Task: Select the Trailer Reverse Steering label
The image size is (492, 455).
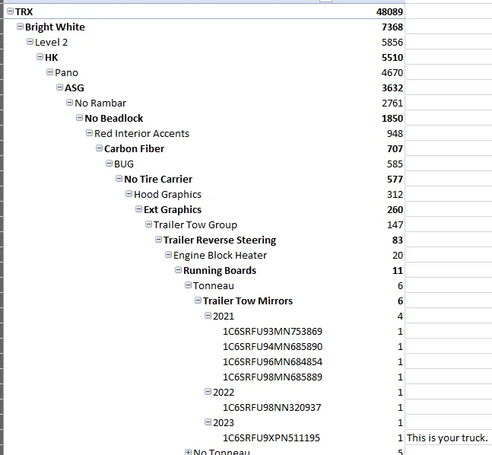Action: (x=220, y=240)
